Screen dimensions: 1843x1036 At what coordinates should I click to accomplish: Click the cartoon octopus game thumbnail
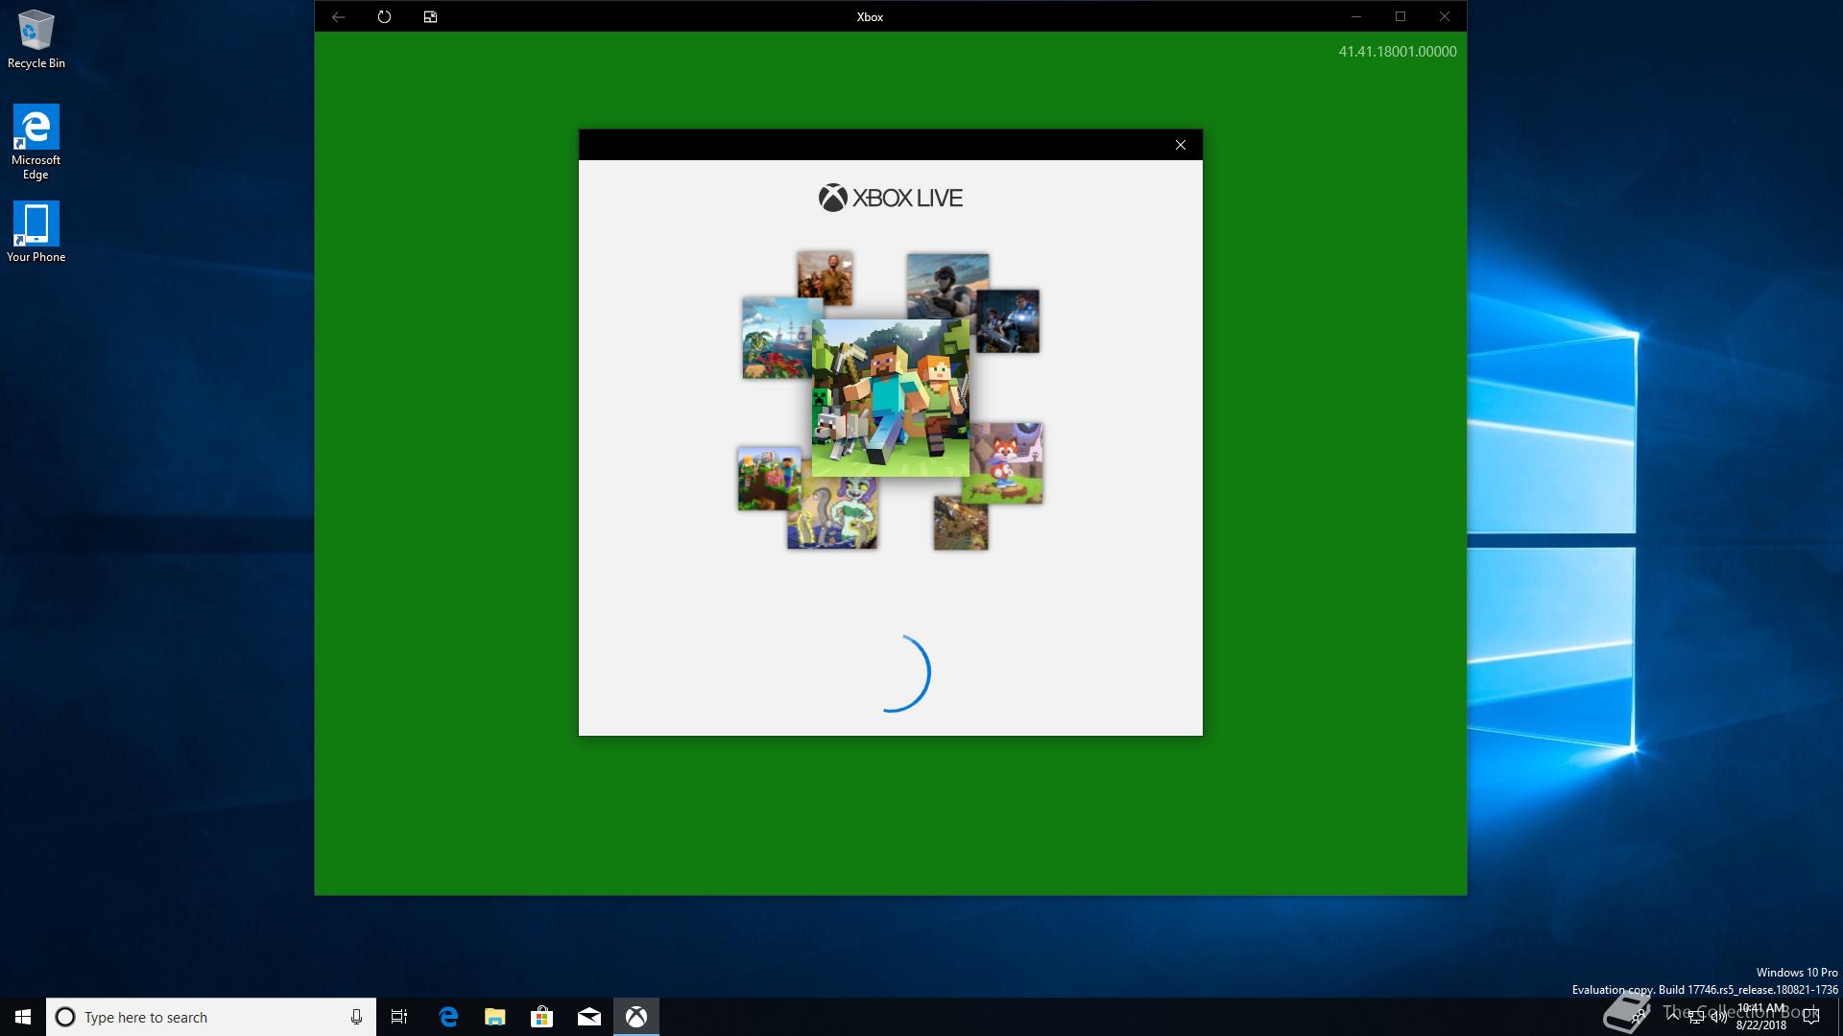(832, 513)
